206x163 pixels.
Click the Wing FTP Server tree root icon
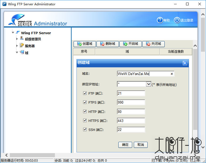point(18,32)
